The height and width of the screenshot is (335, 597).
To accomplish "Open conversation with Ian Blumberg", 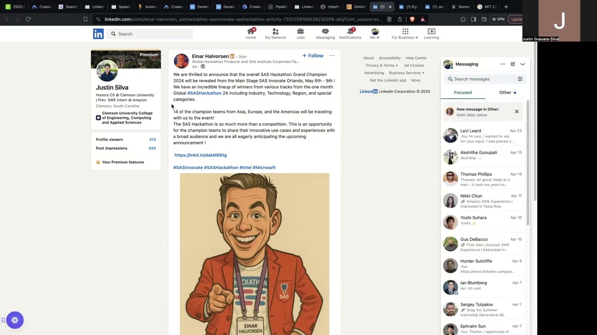I will [483, 288].
